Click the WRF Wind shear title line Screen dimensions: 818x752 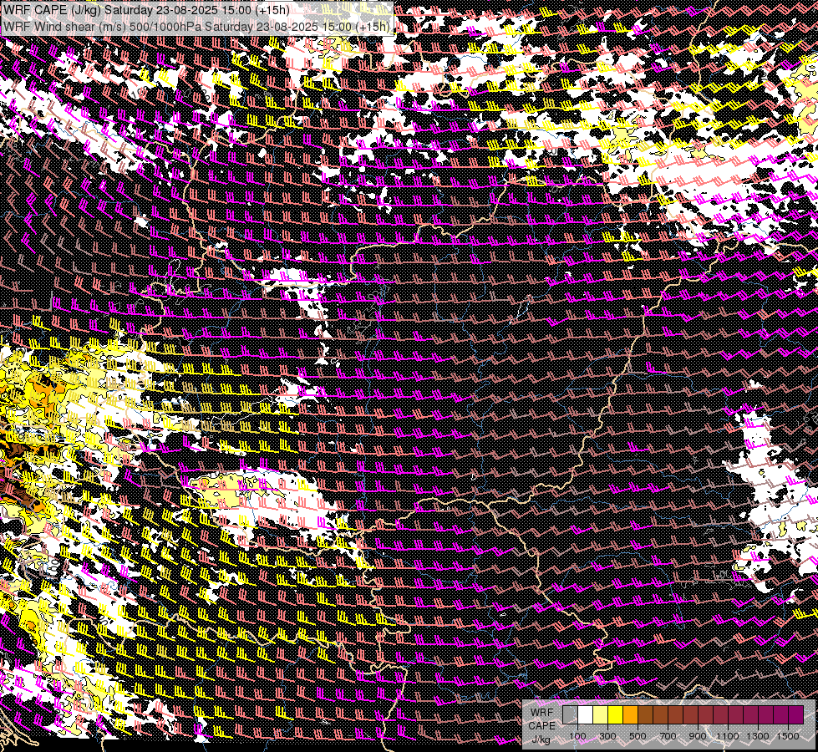point(196,26)
